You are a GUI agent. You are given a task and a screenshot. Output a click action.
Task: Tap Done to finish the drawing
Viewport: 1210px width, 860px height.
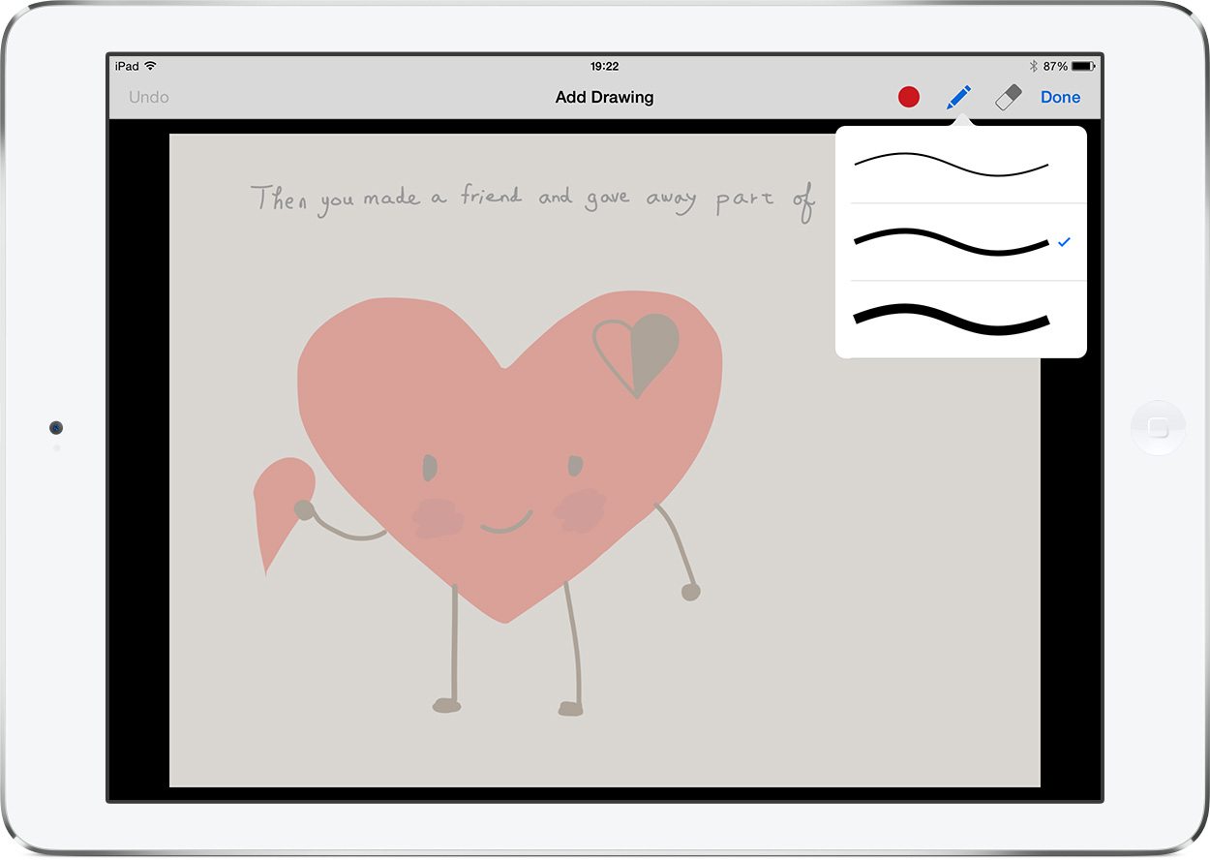tap(1060, 97)
